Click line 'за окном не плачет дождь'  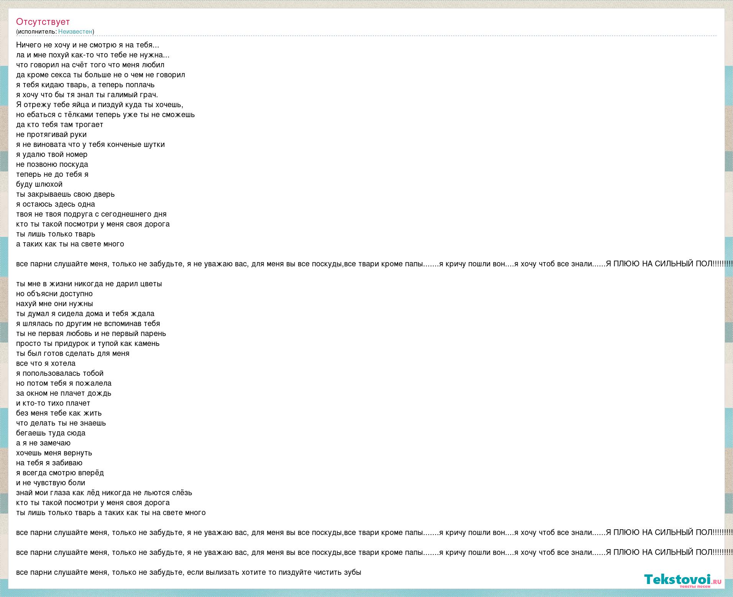tap(64, 393)
